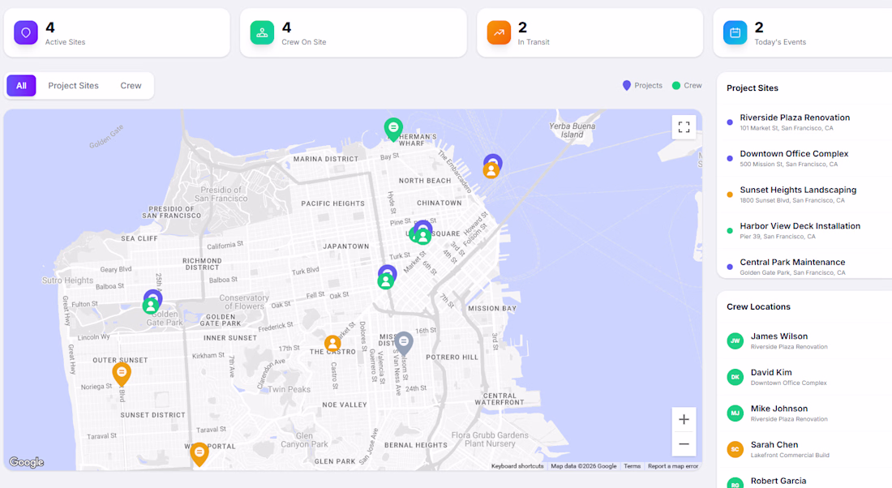Image resolution: width=892 pixels, height=488 pixels.
Task: Zoom out on the map
Action: [684, 443]
